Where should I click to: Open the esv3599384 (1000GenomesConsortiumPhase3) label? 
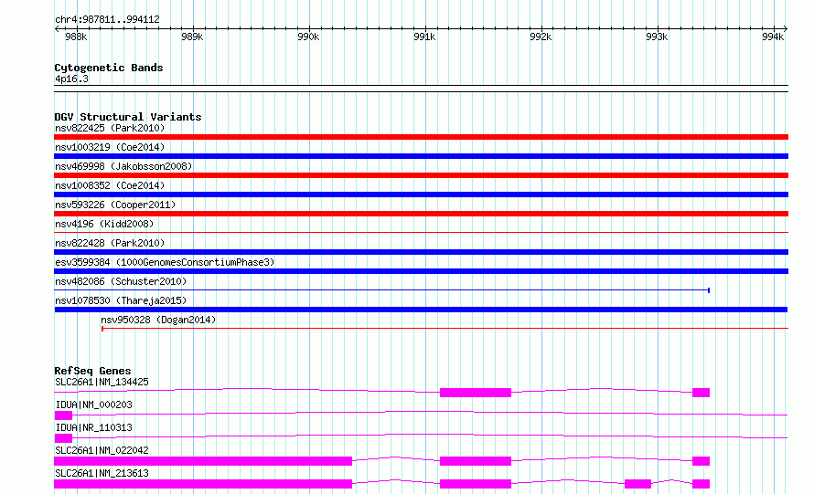(x=165, y=262)
